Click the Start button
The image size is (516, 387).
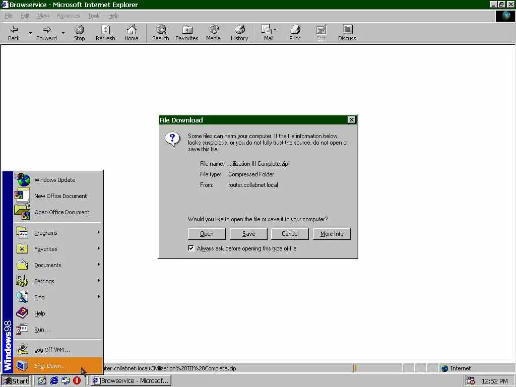pyautogui.click(x=16, y=381)
